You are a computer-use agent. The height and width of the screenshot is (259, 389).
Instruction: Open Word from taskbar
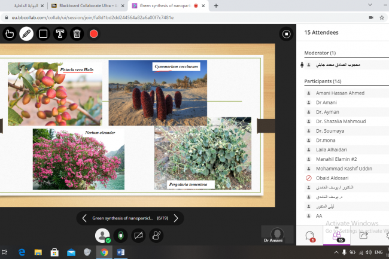pyautogui.click(x=120, y=252)
